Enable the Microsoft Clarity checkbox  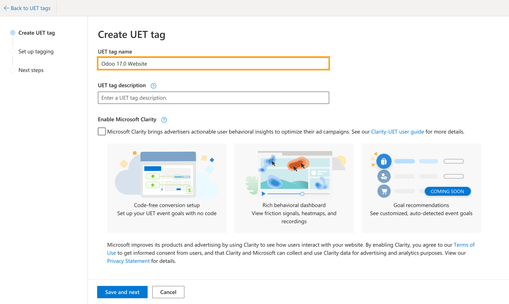pyautogui.click(x=102, y=131)
